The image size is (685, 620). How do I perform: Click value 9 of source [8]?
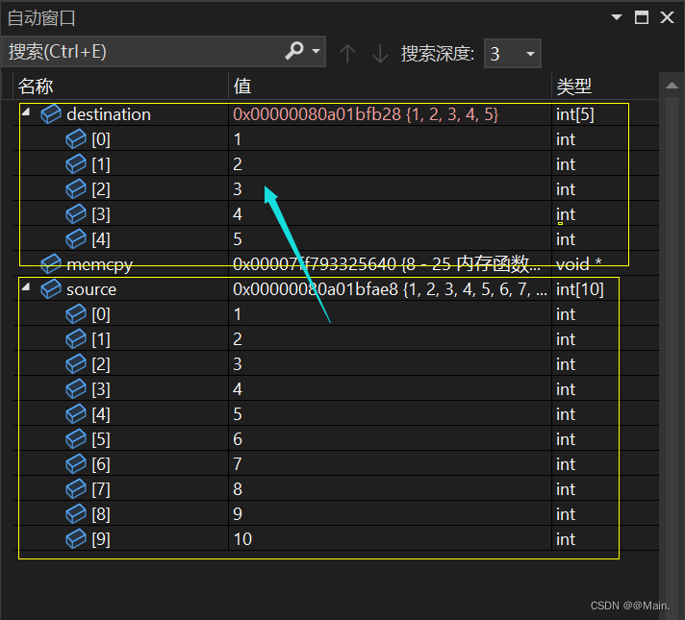pyautogui.click(x=238, y=514)
